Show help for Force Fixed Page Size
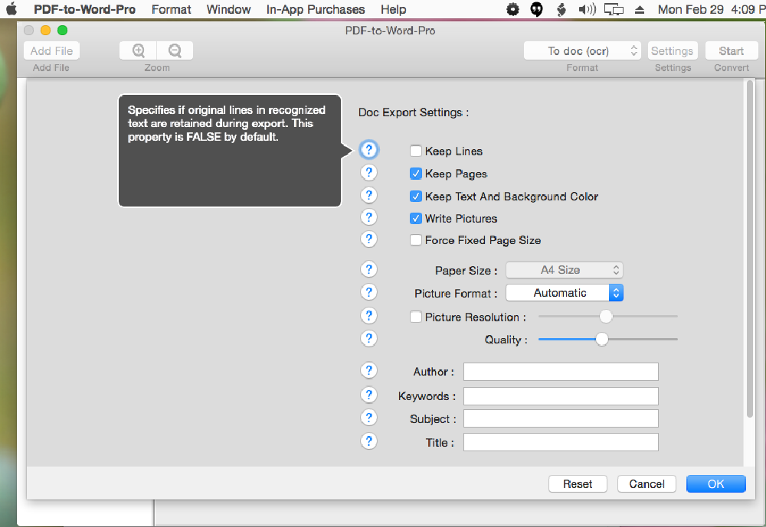Image resolution: width=766 pixels, height=527 pixels. pyautogui.click(x=369, y=239)
